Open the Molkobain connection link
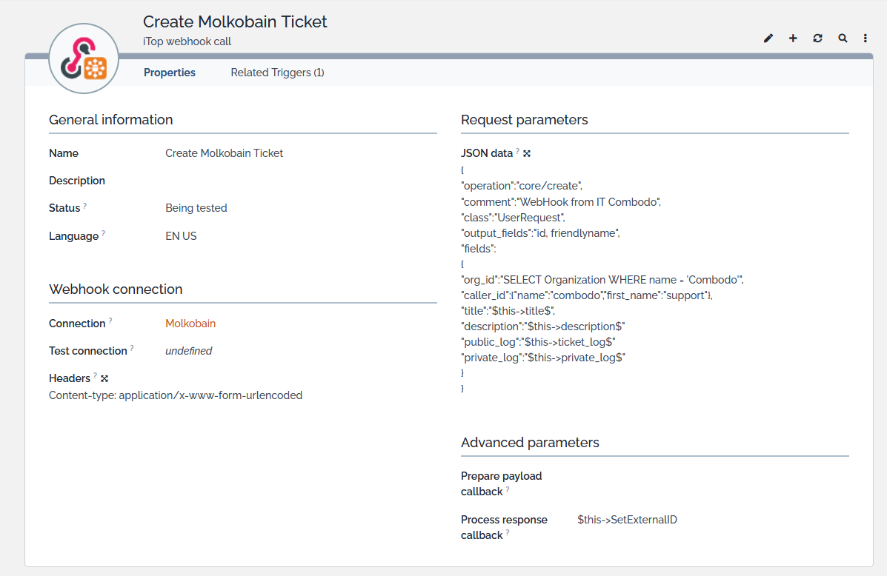887x576 pixels. point(190,324)
